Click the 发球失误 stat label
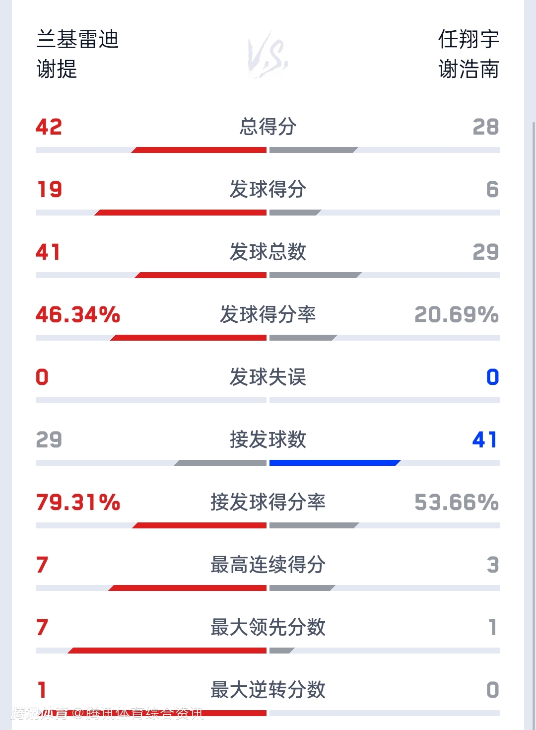 (268, 377)
